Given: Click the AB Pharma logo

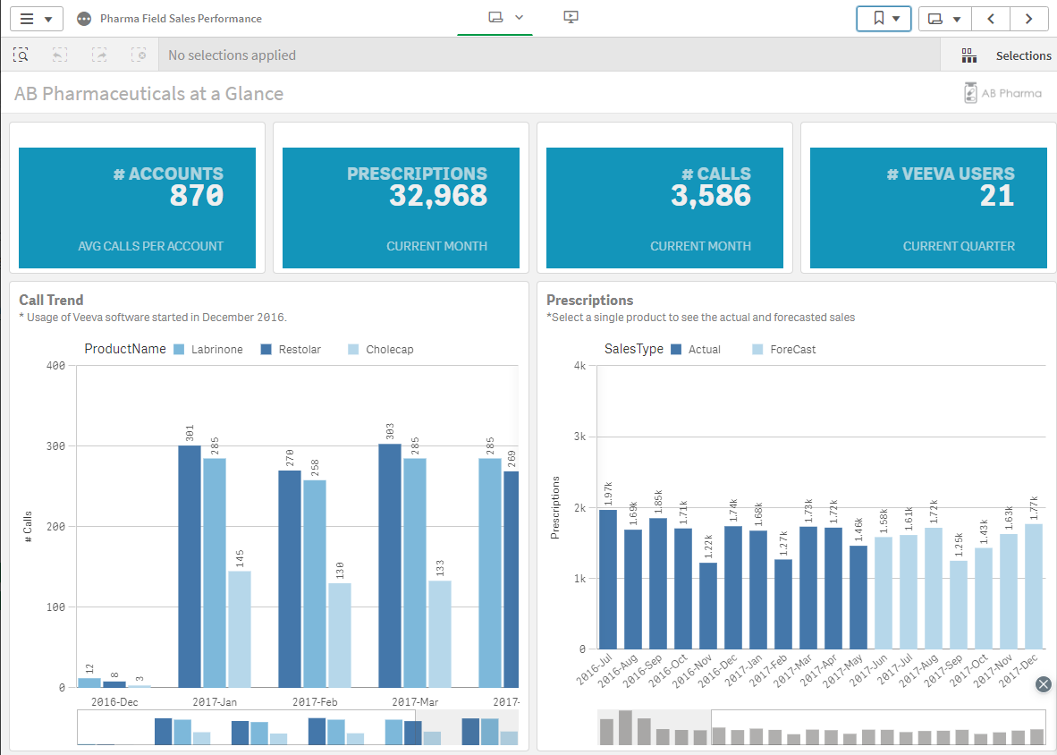Looking at the screenshot, I should point(1002,93).
